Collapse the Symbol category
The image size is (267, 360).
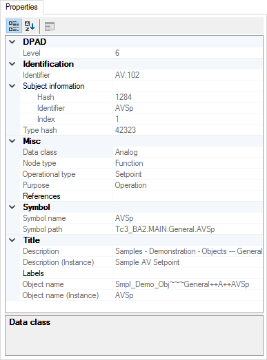(x=12, y=207)
